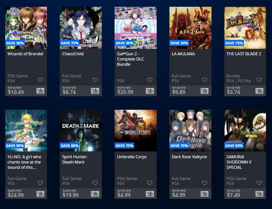The width and height of the screenshot is (272, 209).
Task: Add LA-MULANA to cart
Action: click(205, 91)
